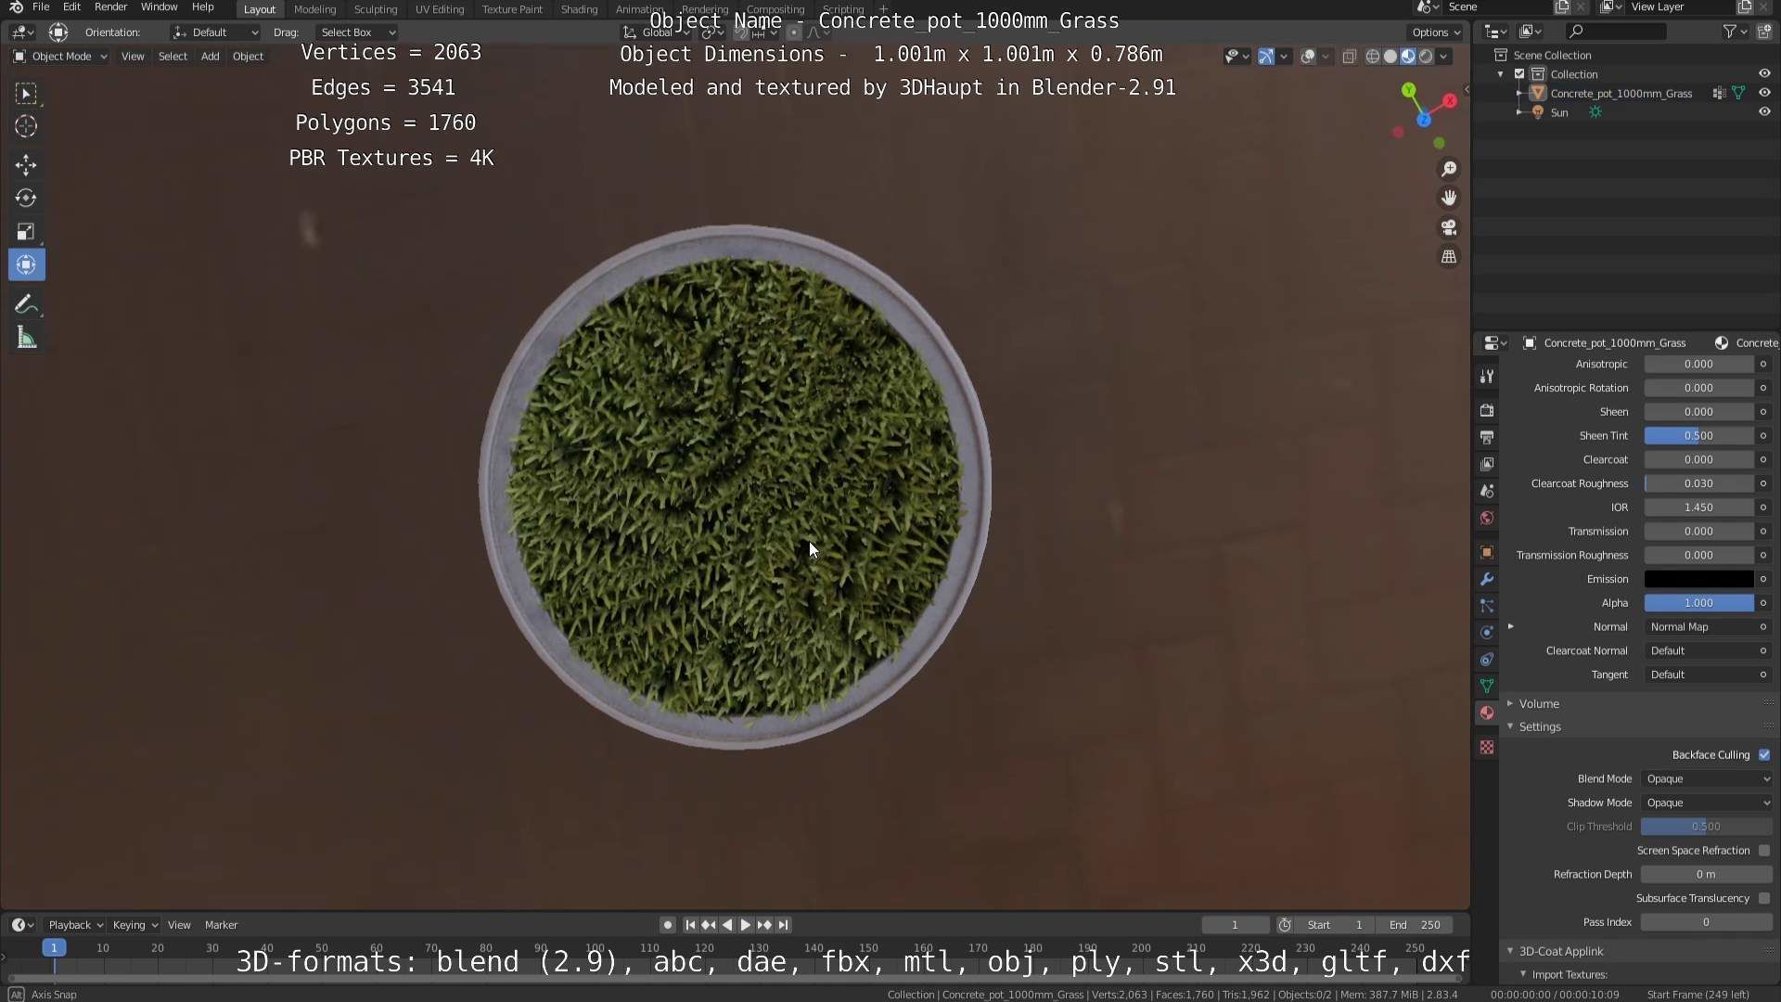
Task: Select the Rotate tool
Action: (26, 198)
